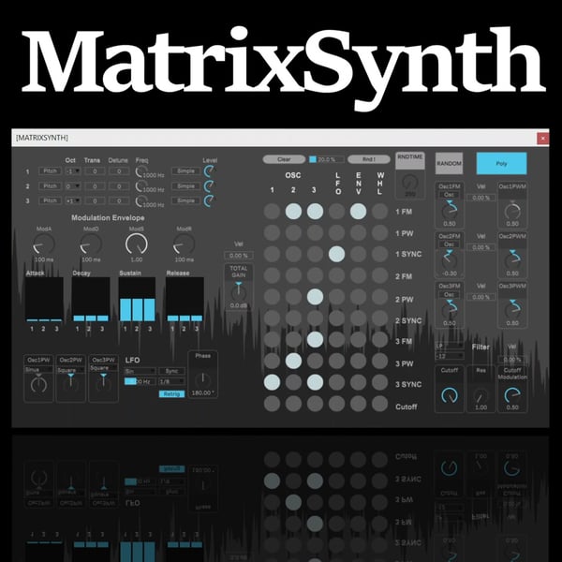Click the Pitch selector for oscillator 1
The height and width of the screenshot is (562, 562).
point(50,171)
